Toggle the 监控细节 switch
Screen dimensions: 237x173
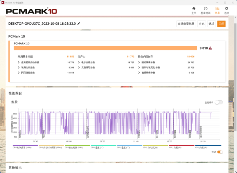(x=219, y=102)
